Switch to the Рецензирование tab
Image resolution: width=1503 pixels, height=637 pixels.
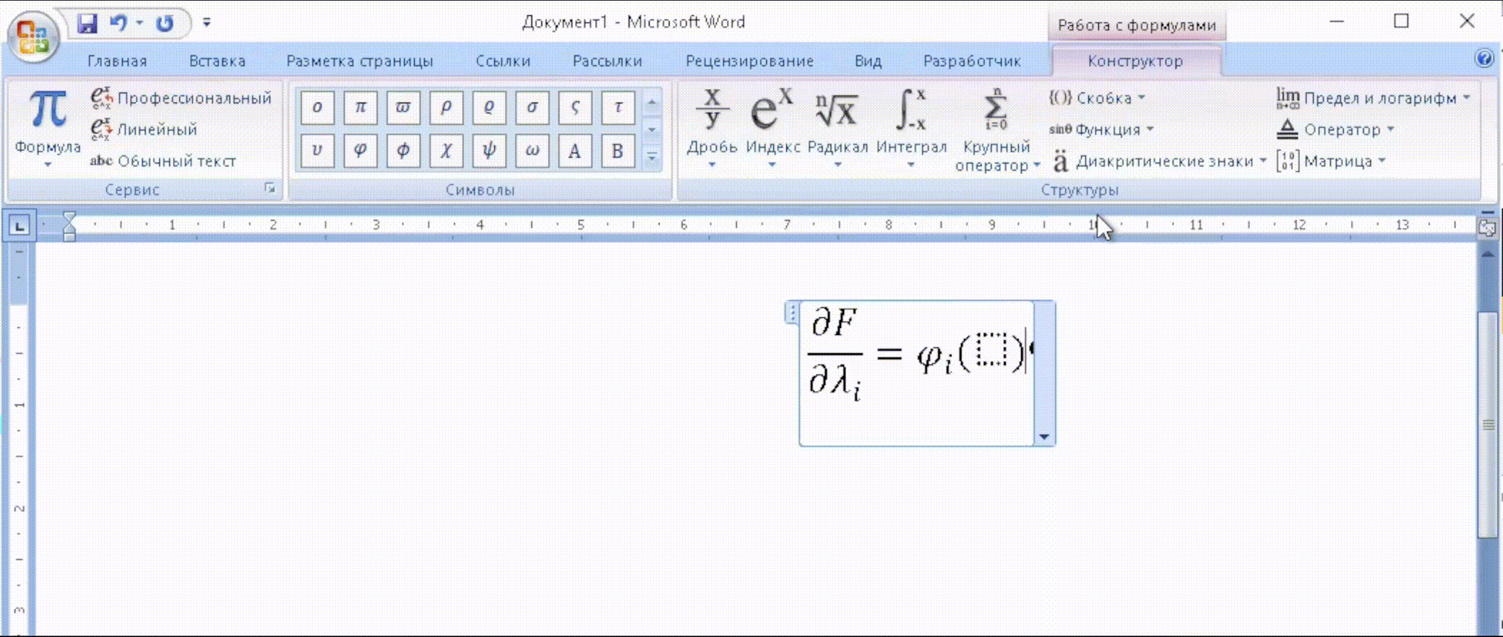pyautogui.click(x=749, y=61)
